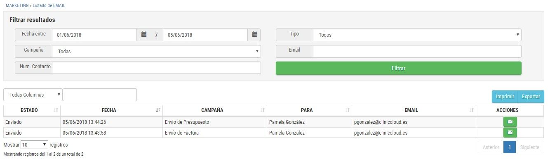Image resolution: width=550 pixels, height=161 pixels.
Task: View email for Envío de Factura row
Action: click(x=510, y=133)
